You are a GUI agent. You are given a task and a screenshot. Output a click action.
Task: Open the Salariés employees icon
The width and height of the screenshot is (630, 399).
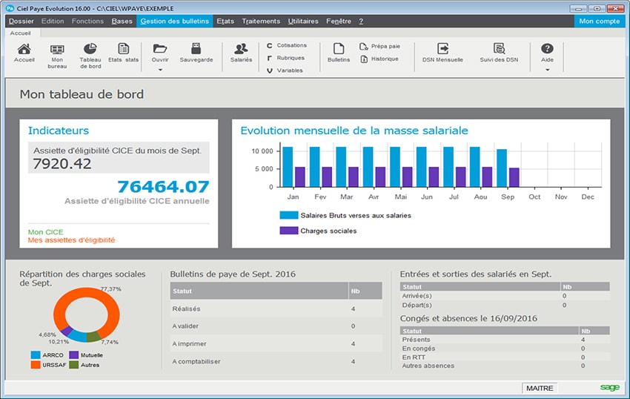(241, 49)
